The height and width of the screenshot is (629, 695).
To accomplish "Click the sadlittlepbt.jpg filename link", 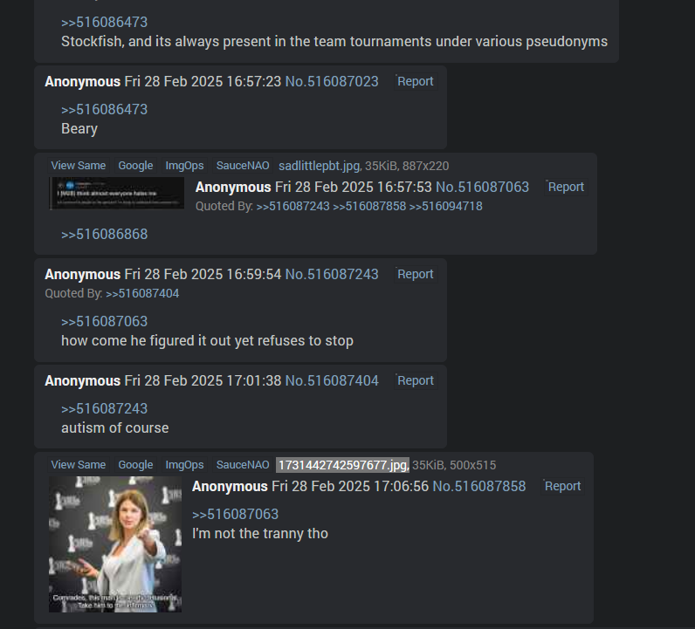I will [x=320, y=166].
